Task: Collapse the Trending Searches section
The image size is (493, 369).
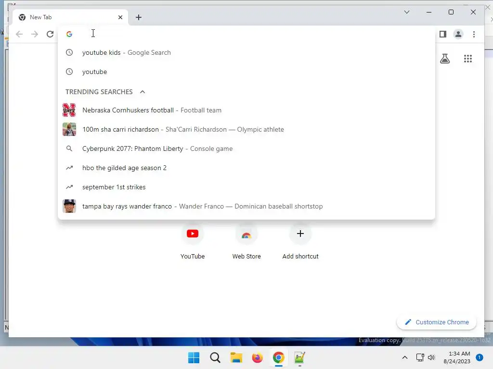Action: [143, 92]
